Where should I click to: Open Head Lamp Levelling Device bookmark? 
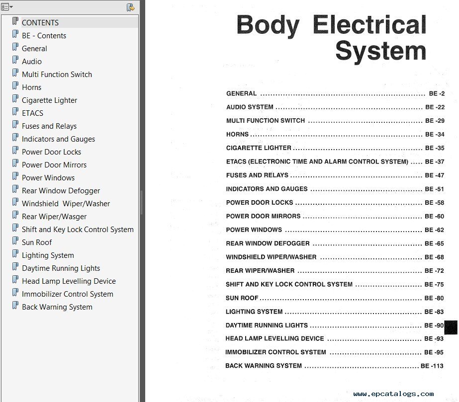click(69, 281)
